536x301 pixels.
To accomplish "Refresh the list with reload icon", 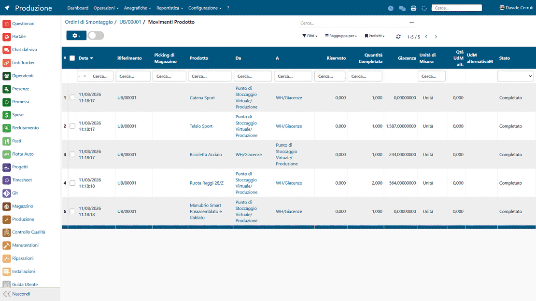I will pyautogui.click(x=398, y=37).
